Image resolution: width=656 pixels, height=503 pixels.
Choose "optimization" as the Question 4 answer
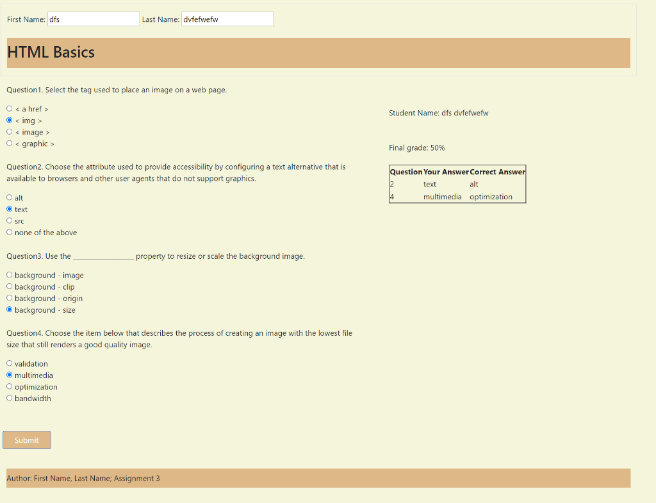click(x=9, y=386)
